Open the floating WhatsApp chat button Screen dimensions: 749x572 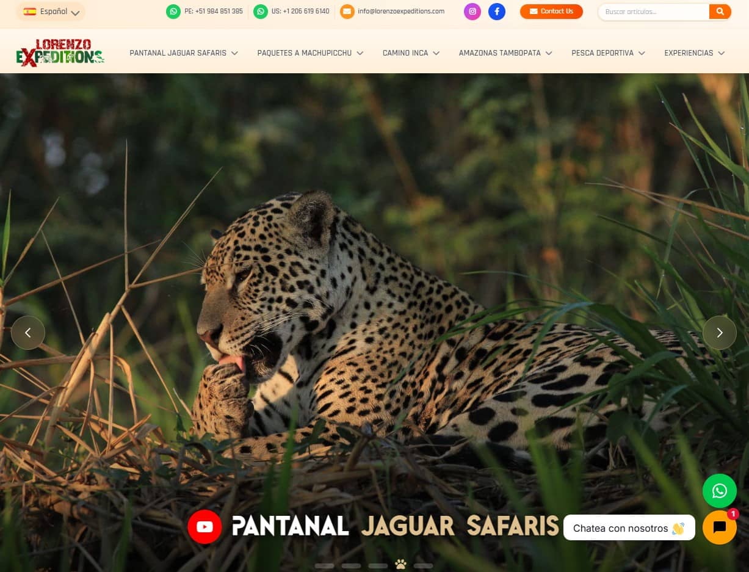[x=720, y=491]
